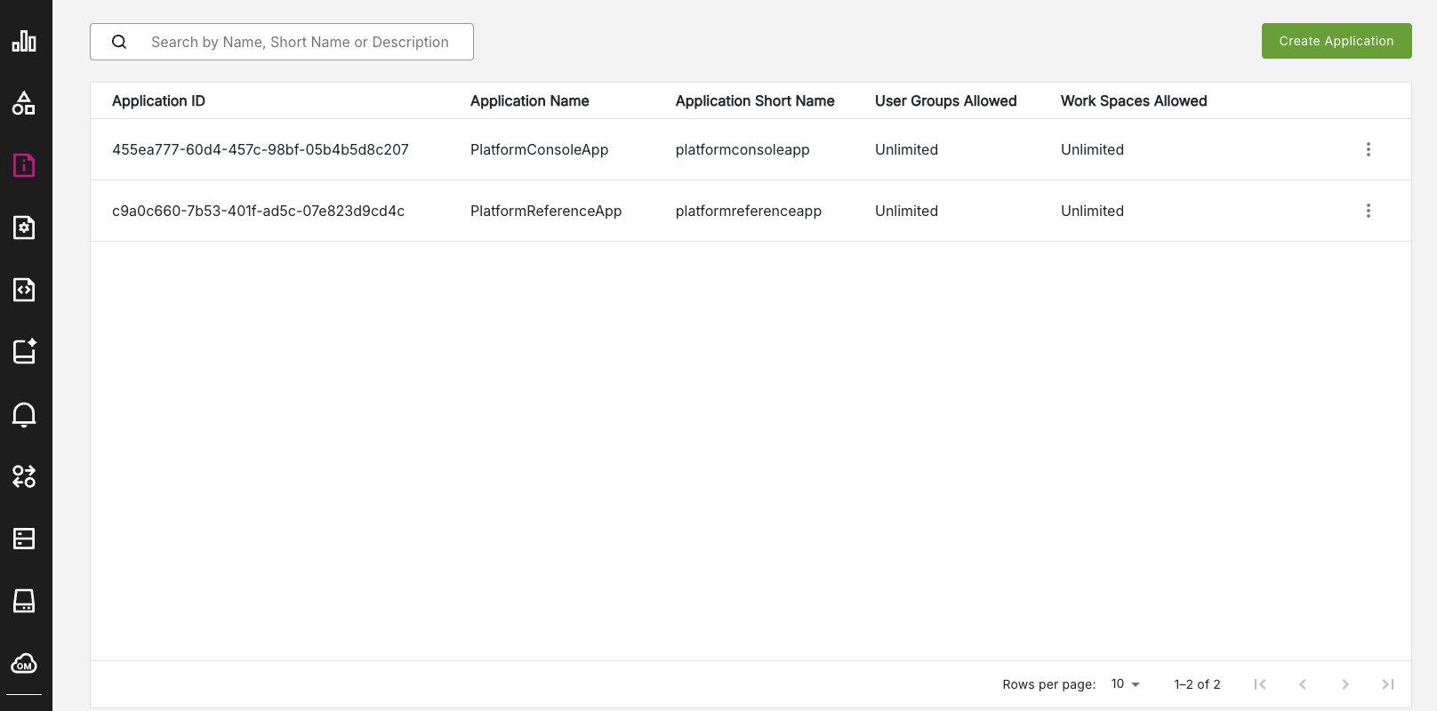Open the storage drive sidebar icon
Viewport: 1437px width, 711px height.
24,601
